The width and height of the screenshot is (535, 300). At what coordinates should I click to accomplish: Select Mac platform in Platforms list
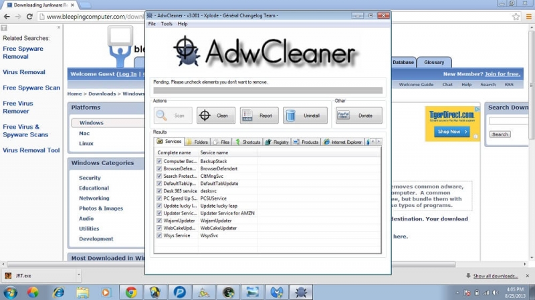click(84, 133)
